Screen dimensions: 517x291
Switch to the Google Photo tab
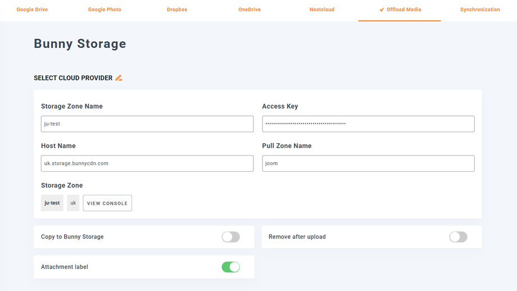tap(105, 10)
